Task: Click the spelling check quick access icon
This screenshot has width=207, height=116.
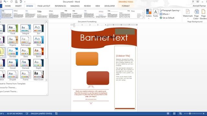Action: click(21, 2)
